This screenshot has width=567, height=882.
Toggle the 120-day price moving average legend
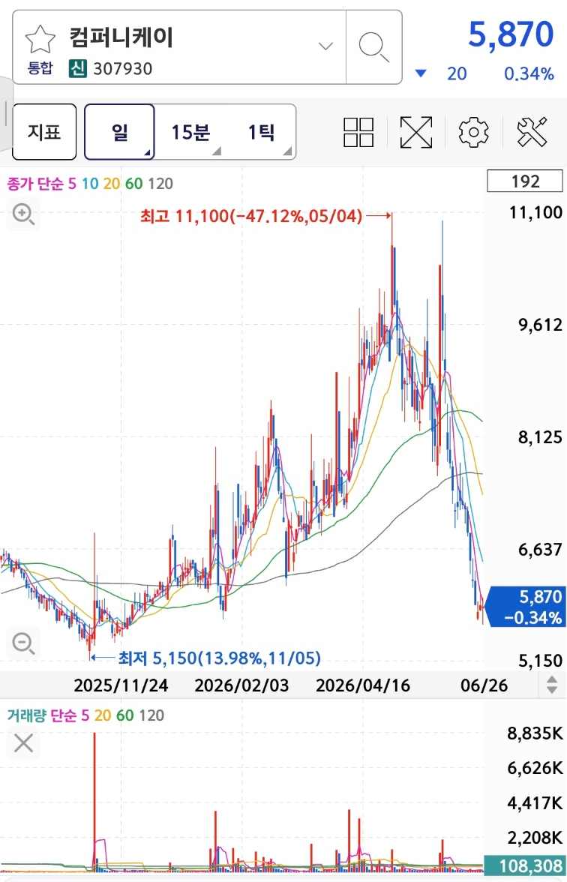(x=160, y=183)
